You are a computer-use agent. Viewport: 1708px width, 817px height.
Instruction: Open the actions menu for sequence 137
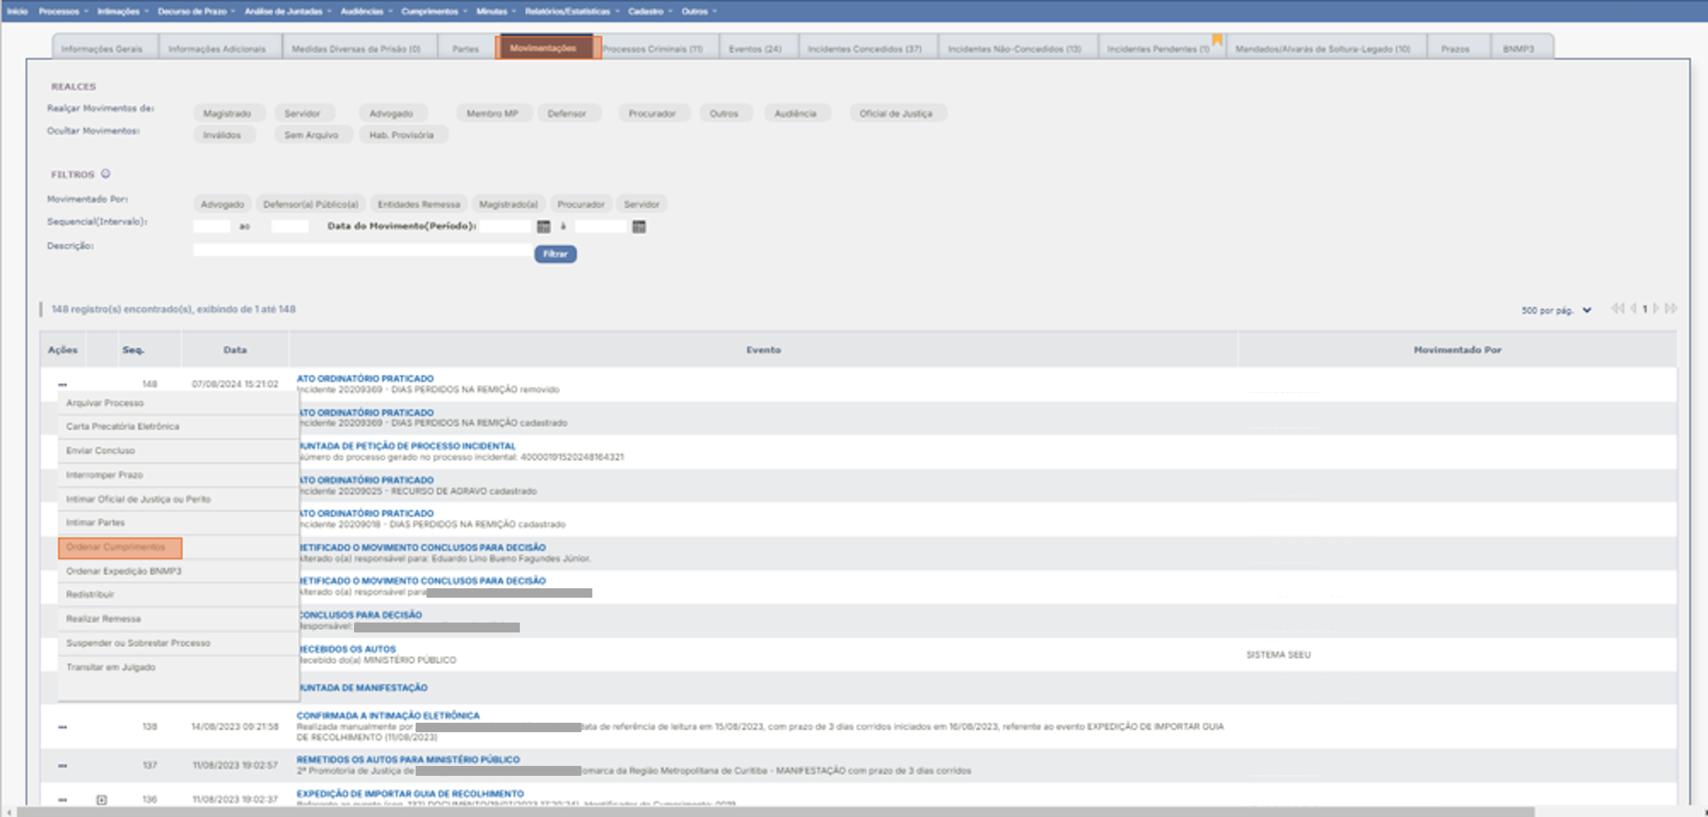click(x=63, y=765)
